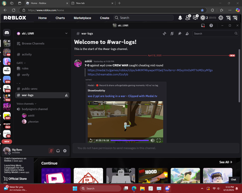Toggle deafen headphones icon

pos(58,151)
